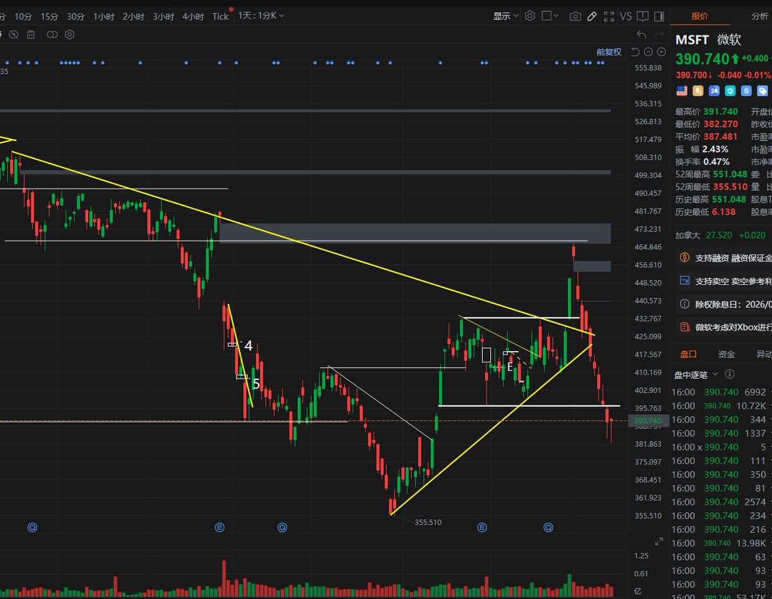Select the 资金 capital tab
This screenshot has height=599, width=772.
(726, 354)
